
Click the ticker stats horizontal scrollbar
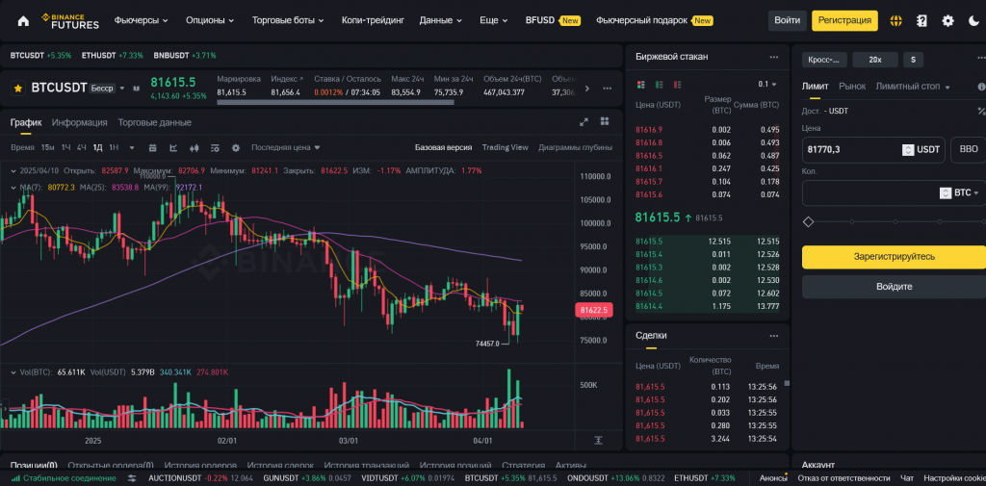point(335,102)
